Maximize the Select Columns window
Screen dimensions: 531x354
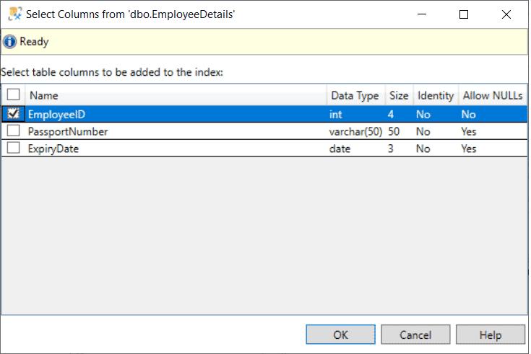point(464,14)
